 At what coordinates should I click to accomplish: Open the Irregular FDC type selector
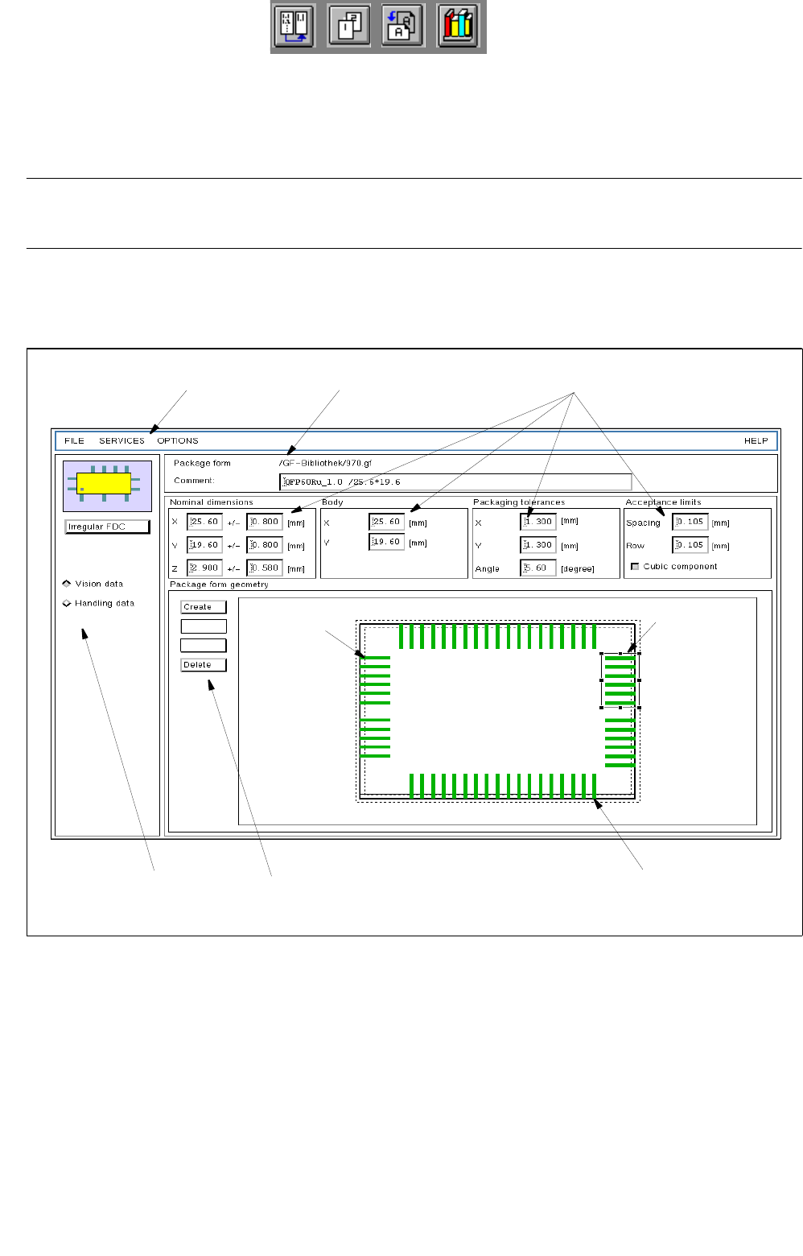[108, 527]
